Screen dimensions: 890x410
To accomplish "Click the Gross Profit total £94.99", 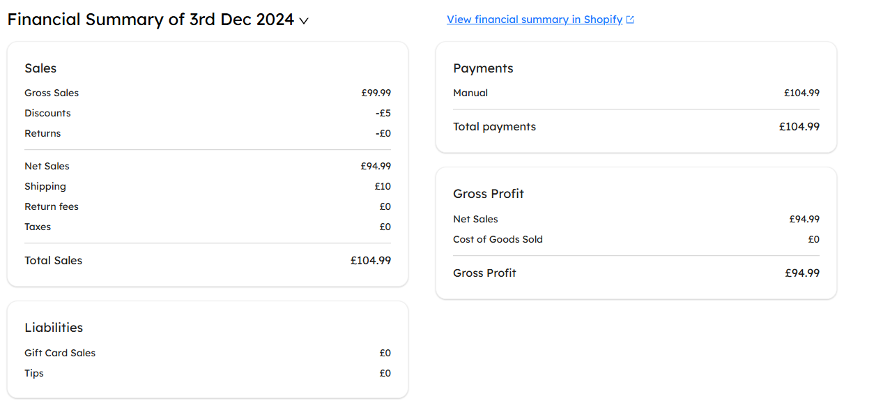I will coord(802,273).
